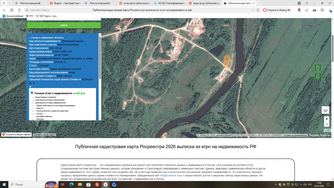Open the Условия использования link
Screen dimensions: 334x188
click(x=295, y=135)
